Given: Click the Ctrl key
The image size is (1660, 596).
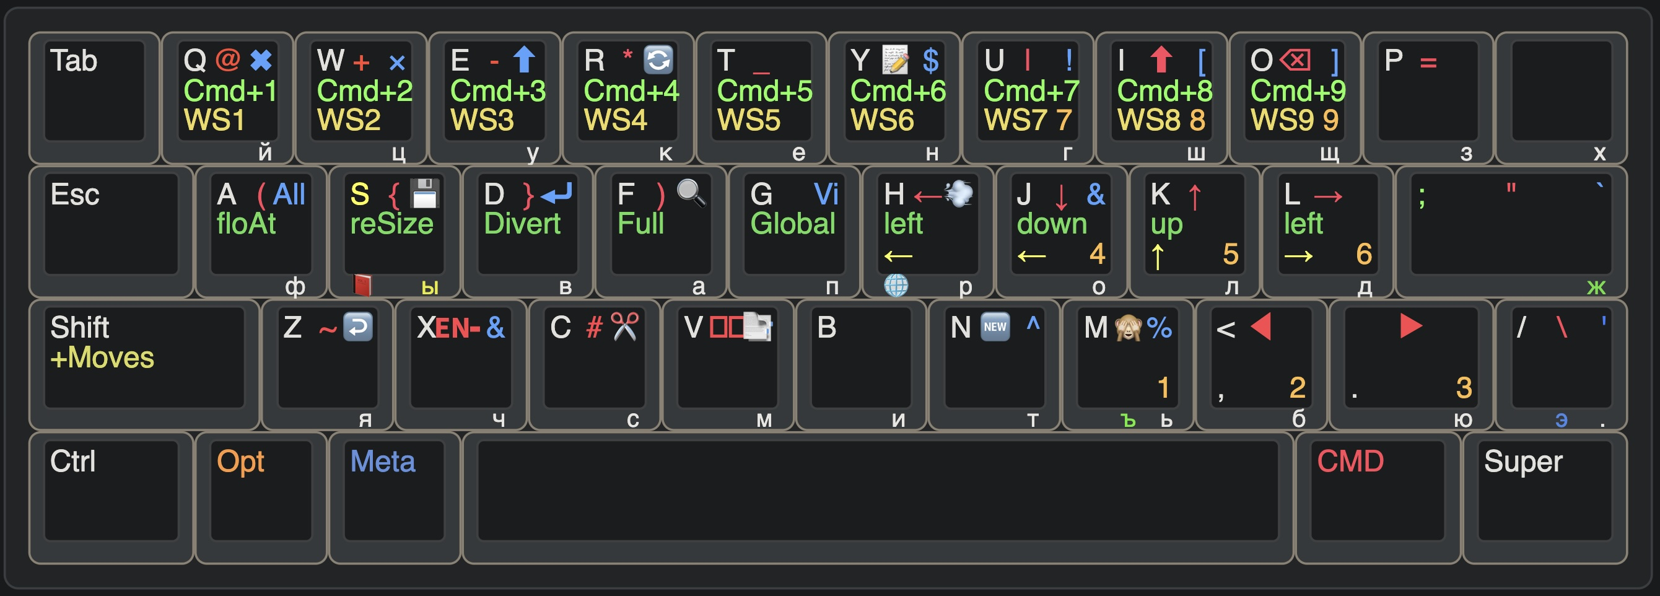Looking at the screenshot, I should [x=111, y=498].
